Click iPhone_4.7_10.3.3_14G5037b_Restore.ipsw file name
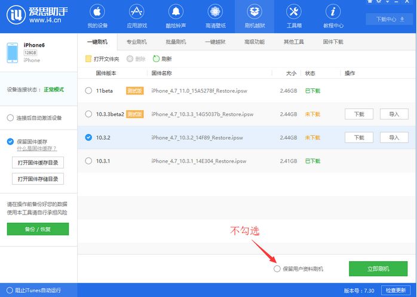Viewport: 417px width, 297px height. pyautogui.click(x=203, y=114)
